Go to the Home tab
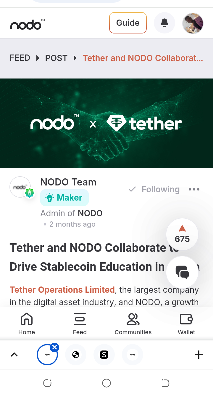 [x=27, y=324]
